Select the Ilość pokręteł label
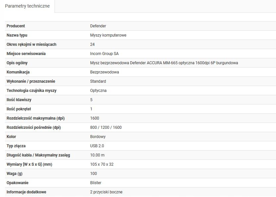 point(19,109)
